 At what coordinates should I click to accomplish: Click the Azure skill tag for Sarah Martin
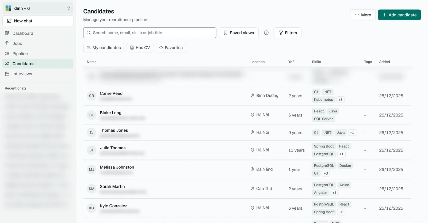[344, 185]
